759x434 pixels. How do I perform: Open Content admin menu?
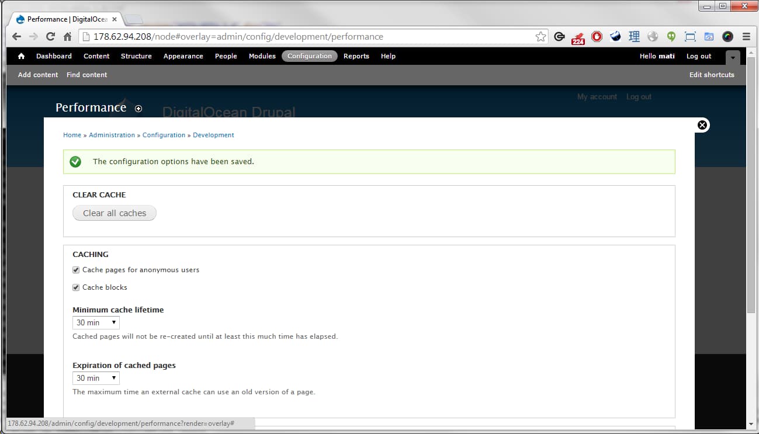[x=96, y=56]
